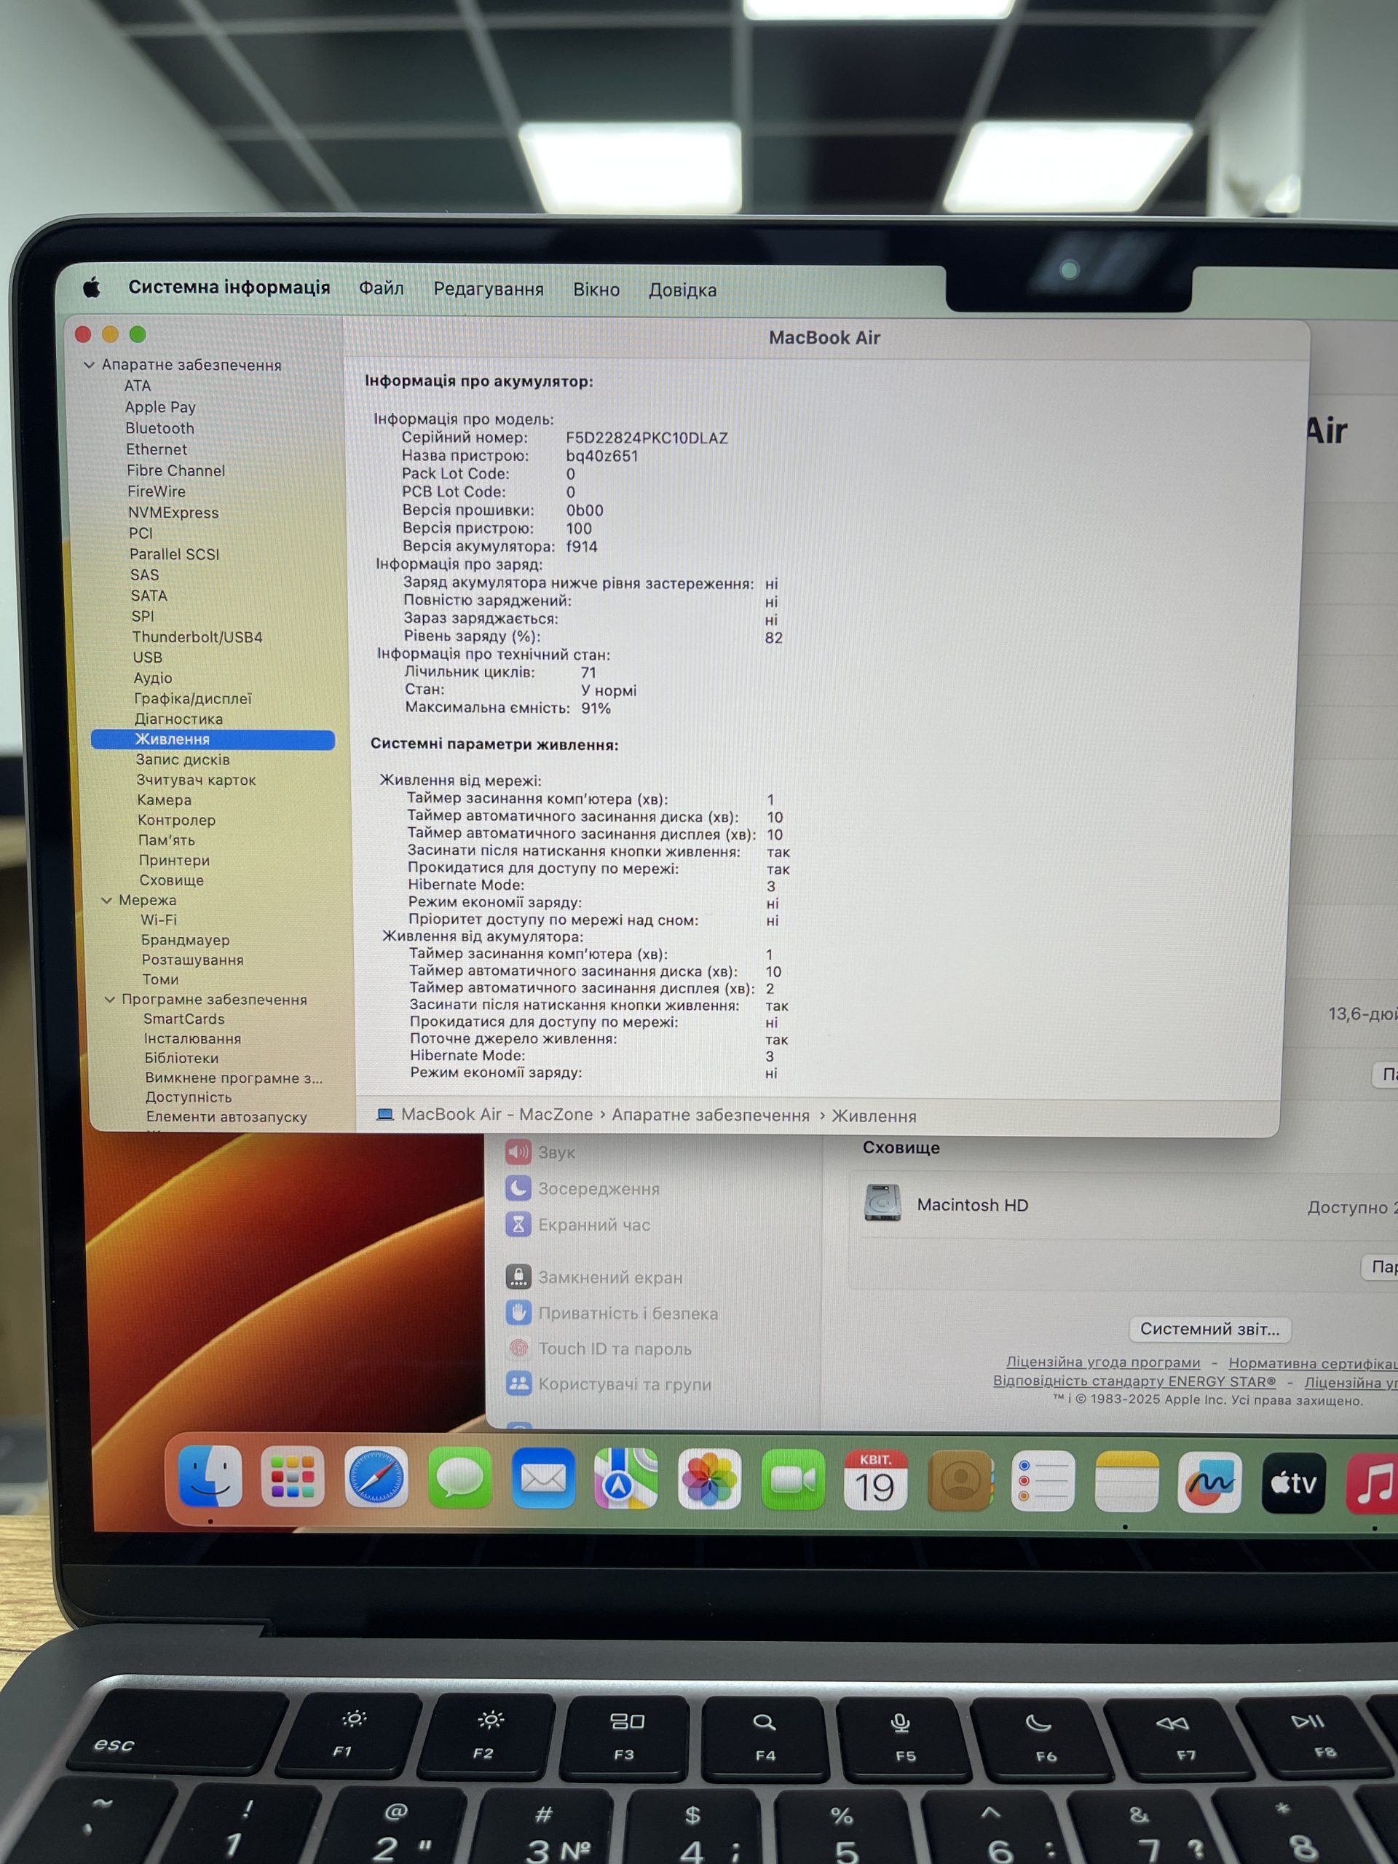Launch Apple TV from the Dock

point(1293,1485)
